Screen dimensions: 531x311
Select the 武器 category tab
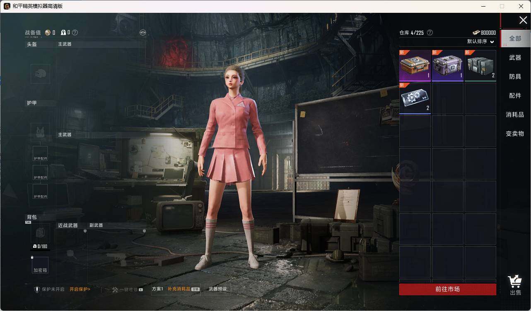tap(515, 57)
